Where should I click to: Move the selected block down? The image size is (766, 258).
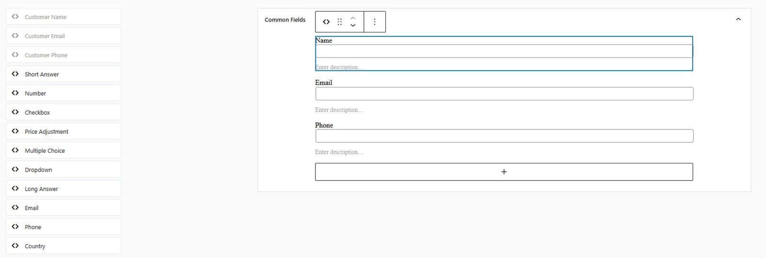click(353, 25)
